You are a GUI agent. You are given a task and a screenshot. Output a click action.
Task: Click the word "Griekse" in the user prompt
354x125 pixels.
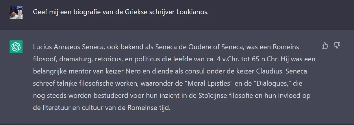pos(132,12)
